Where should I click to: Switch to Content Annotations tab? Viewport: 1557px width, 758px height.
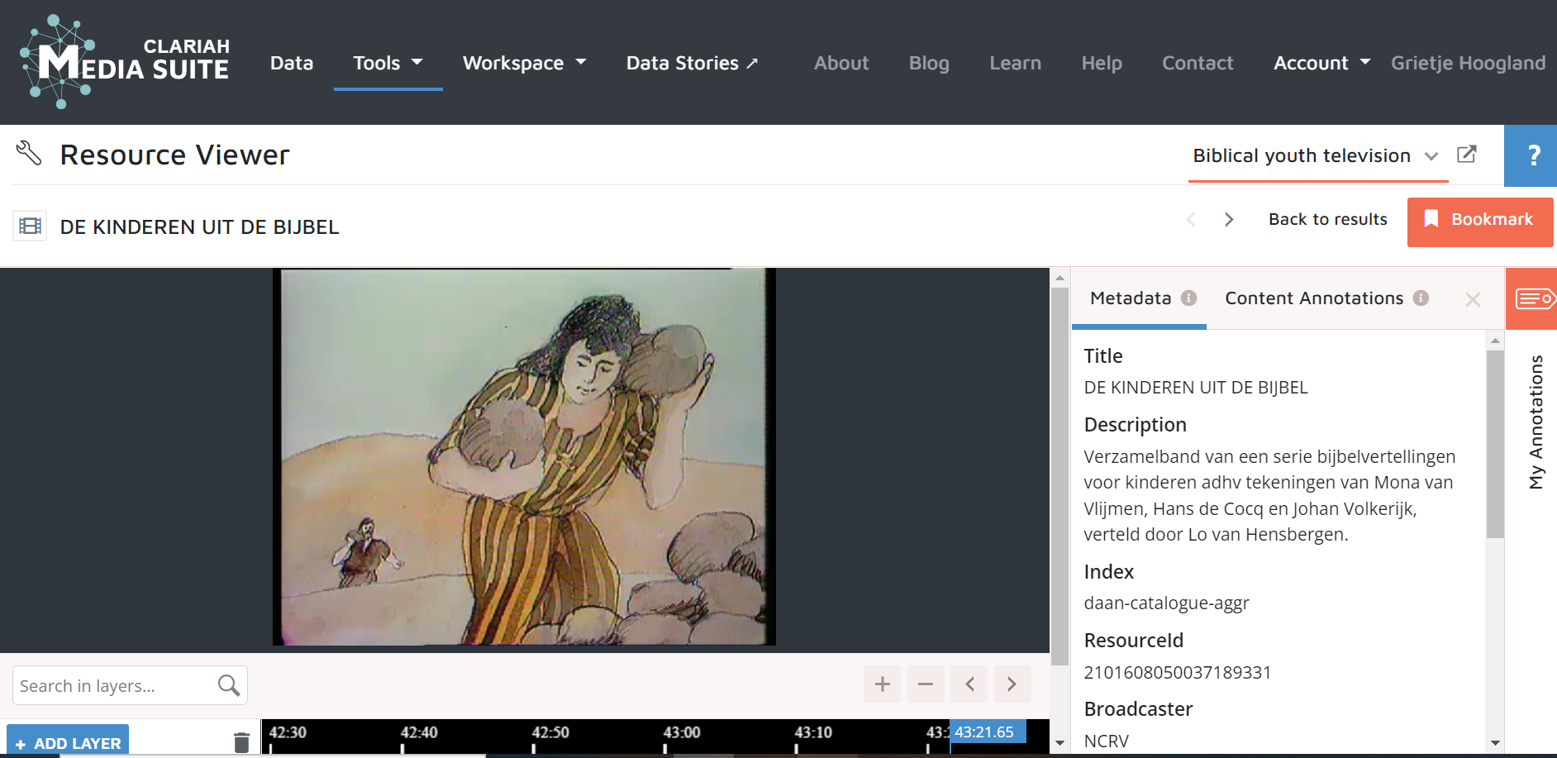tap(1314, 298)
